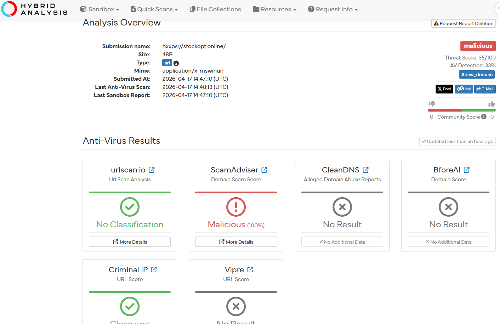Image resolution: width=499 pixels, height=324 pixels.
Task: Click mime value application/x-mswinurl
Action: tap(193, 71)
